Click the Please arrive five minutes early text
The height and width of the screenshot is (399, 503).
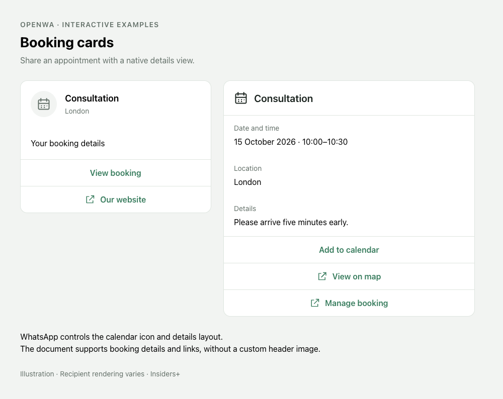[291, 222]
